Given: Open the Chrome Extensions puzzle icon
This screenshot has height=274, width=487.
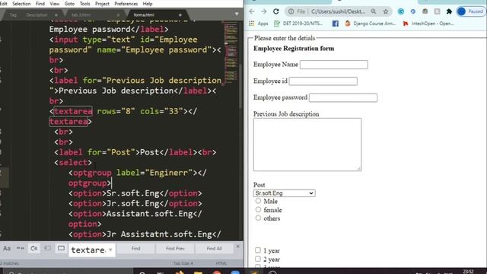Looking at the screenshot, I should (x=449, y=11).
